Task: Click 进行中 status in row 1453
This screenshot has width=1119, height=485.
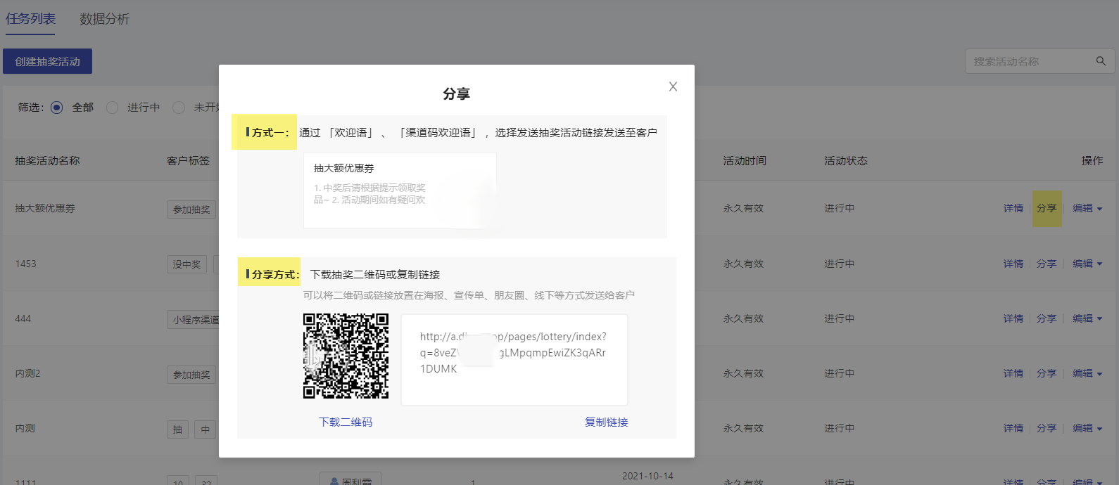Action: 840,264
